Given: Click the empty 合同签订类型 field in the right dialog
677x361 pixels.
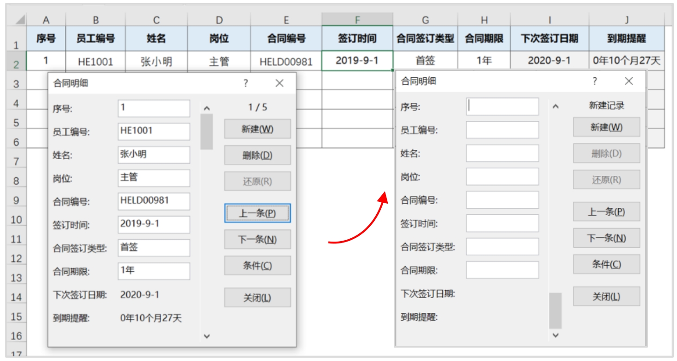Looking at the screenshot, I should [502, 247].
